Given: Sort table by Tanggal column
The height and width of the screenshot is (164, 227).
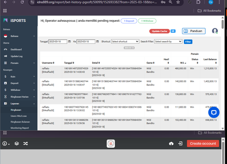Looking at the screenshot, I should coord(69,63).
